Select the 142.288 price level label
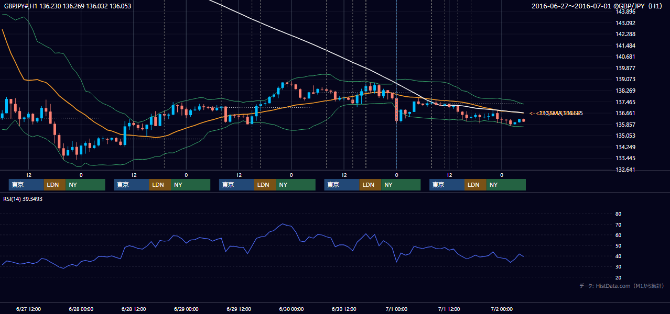The image size is (670, 314). point(626,34)
